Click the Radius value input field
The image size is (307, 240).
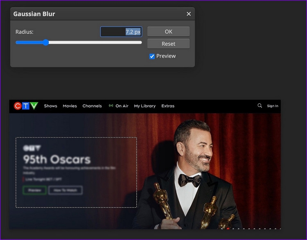click(121, 32)
